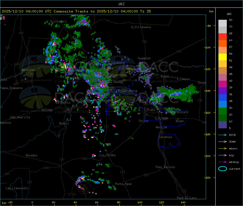Screen dimensions: 243x206
Task: Click the dBZ title at top
Action: pos(121,4)
